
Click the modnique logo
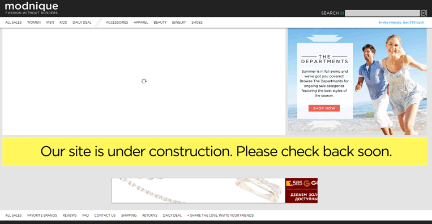31,8
